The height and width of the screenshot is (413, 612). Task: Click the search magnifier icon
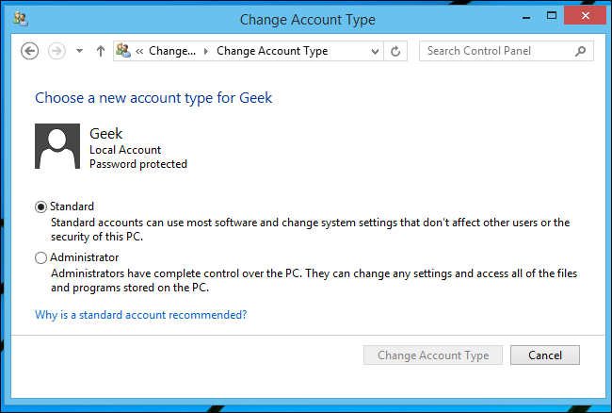coord(579,51)
